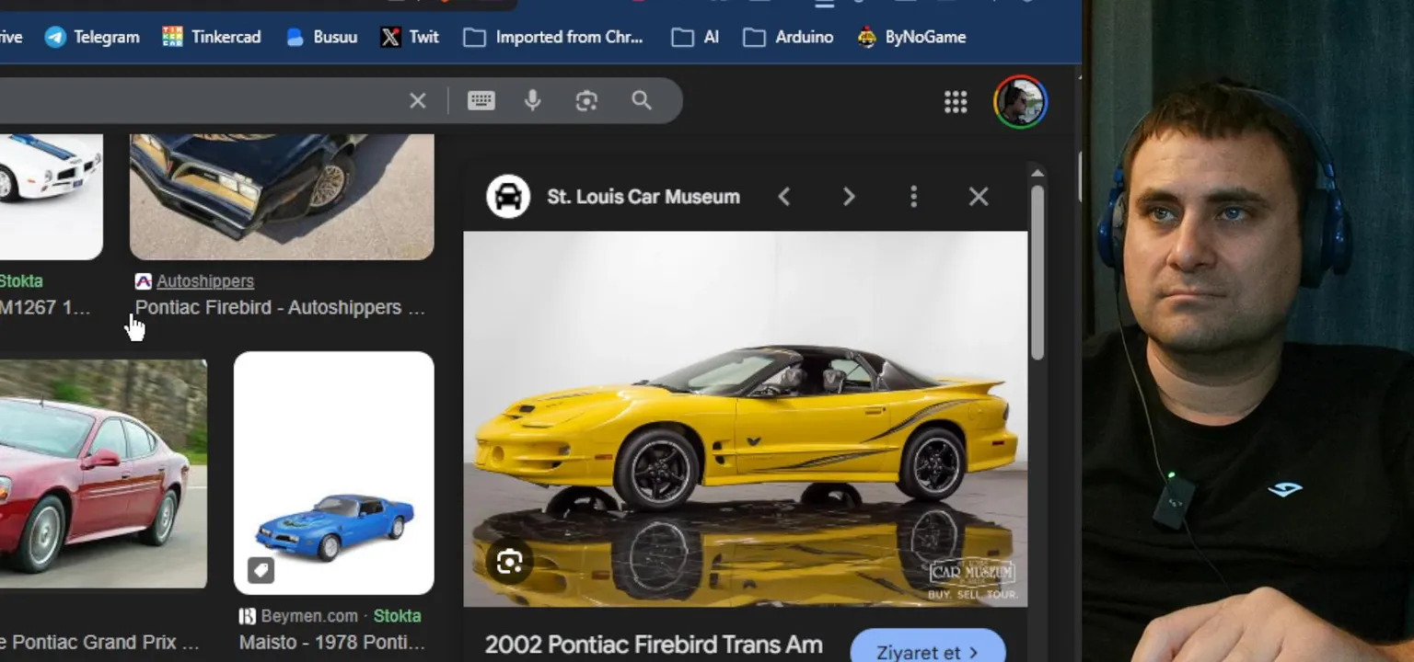Open the Pontiac Grand Prix result title
This screenshot has width=1414, height=662.
tap(99, 642)
